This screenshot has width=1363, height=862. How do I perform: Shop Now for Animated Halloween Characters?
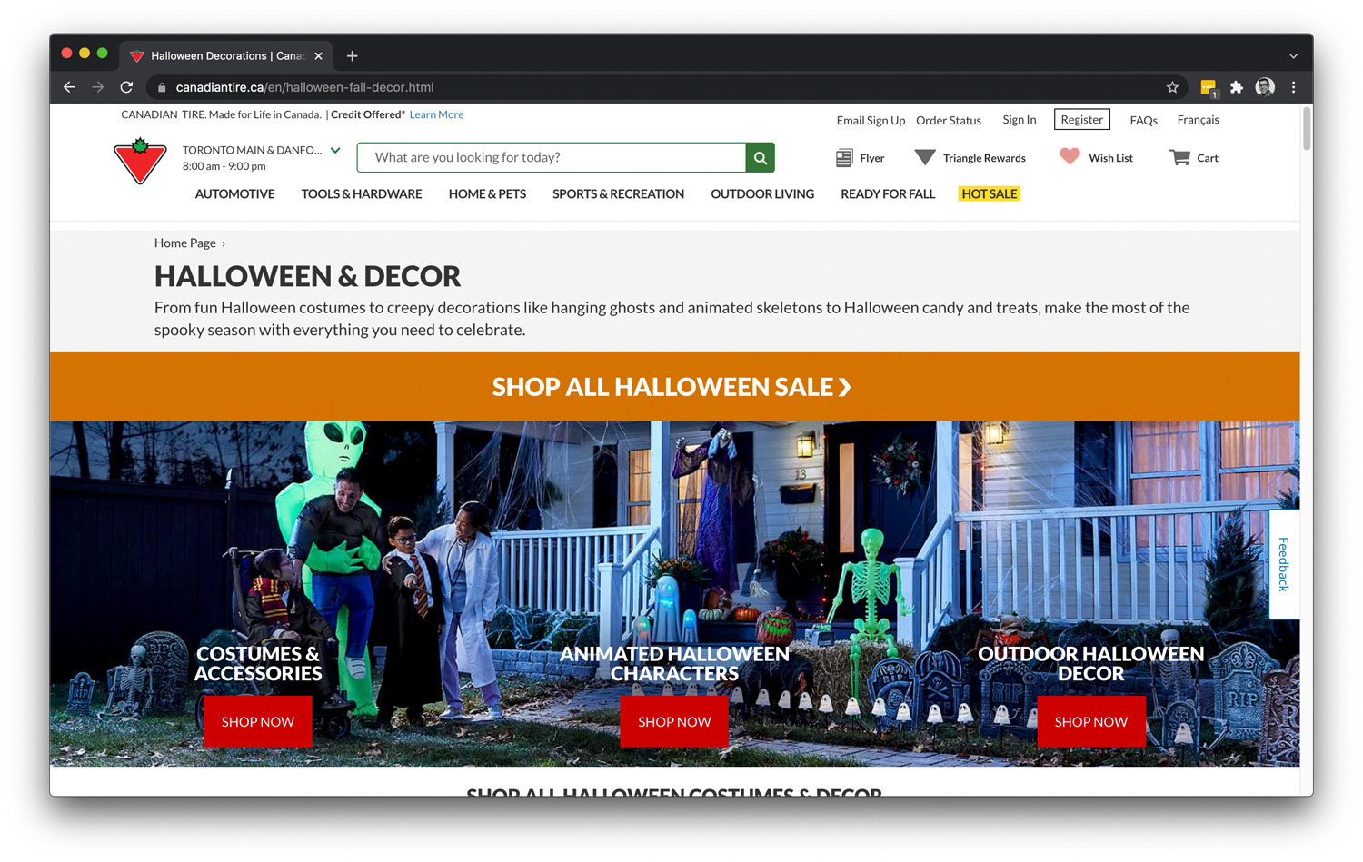coord(674,721)
